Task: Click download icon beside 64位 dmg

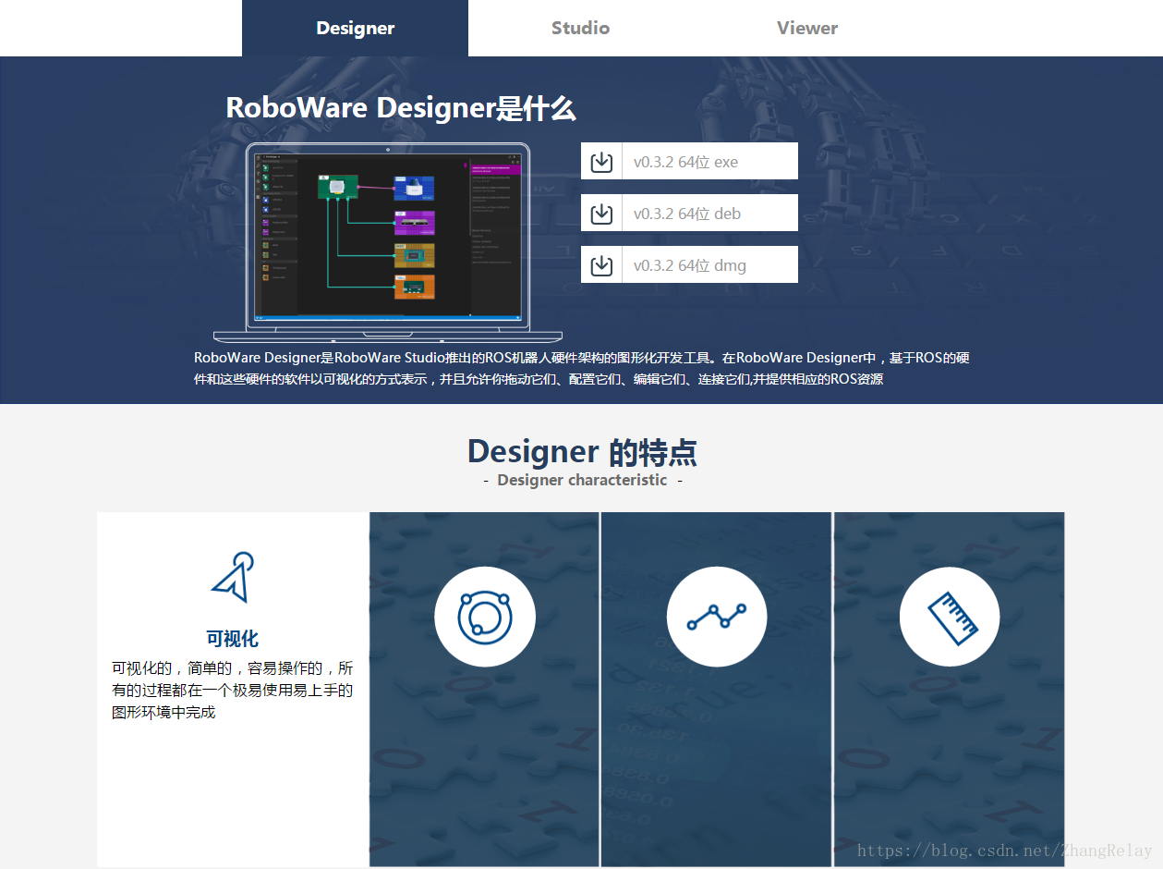Action: click(601, 265)
